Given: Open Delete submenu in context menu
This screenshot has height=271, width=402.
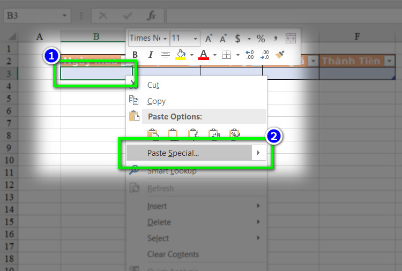Looking at the screenshot, I should coord(196,222).
